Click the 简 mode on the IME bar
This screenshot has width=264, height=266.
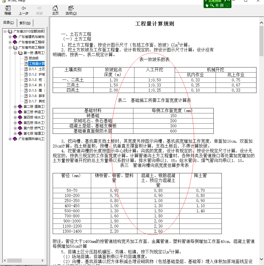pyautogui.click(x=217, y=5)
